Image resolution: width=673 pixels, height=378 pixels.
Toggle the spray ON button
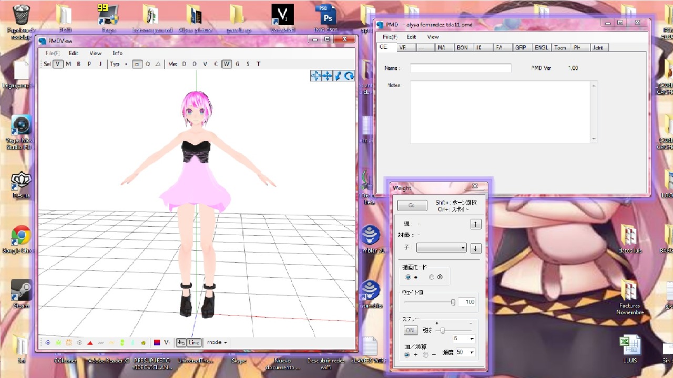(410, 330)
